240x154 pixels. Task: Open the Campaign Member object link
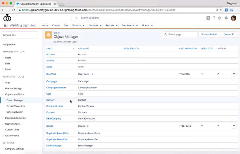pyautogui.click(x=56, y=88)
